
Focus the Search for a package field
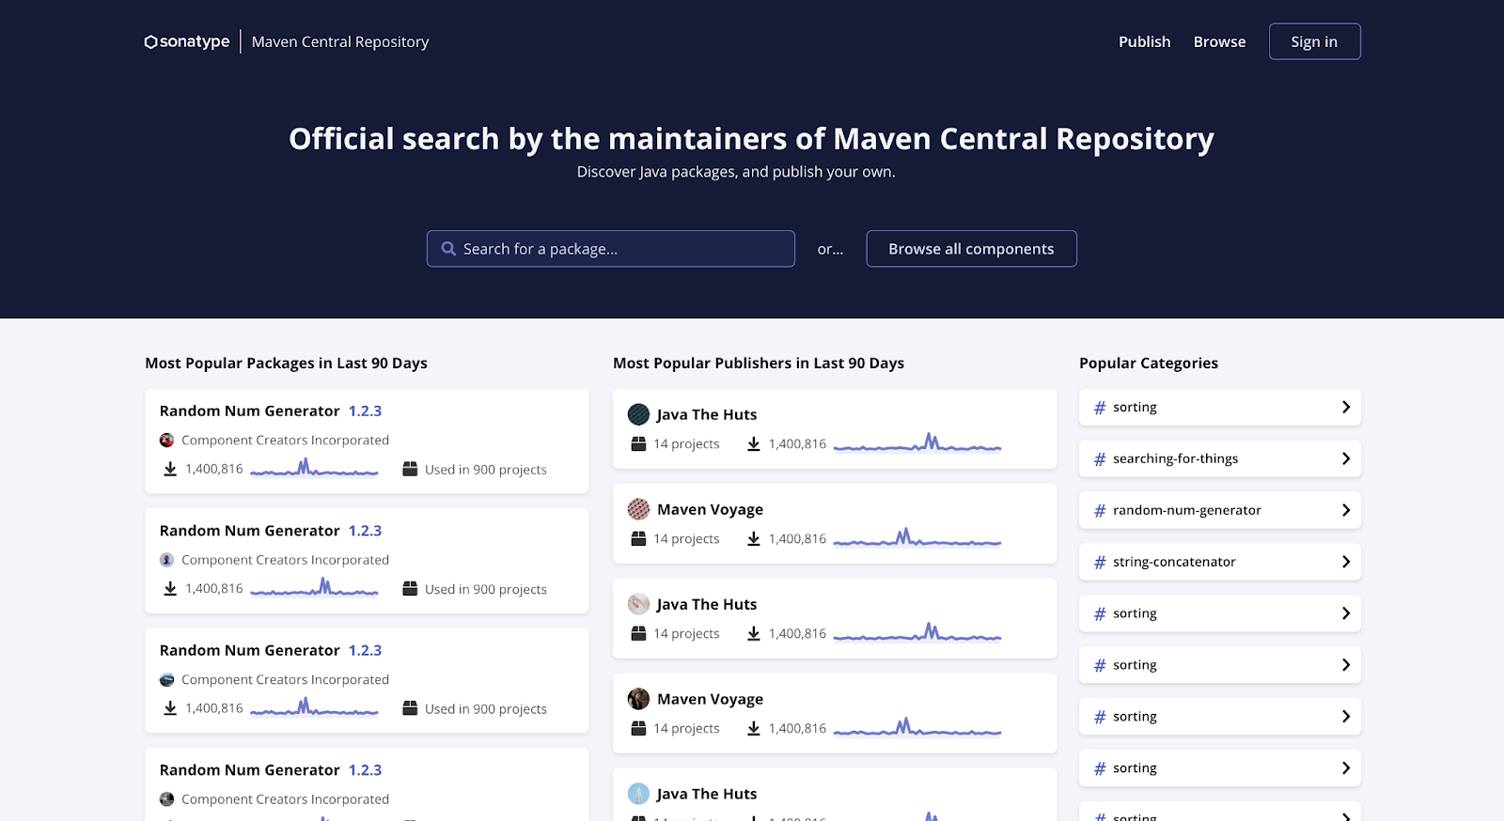611,249
